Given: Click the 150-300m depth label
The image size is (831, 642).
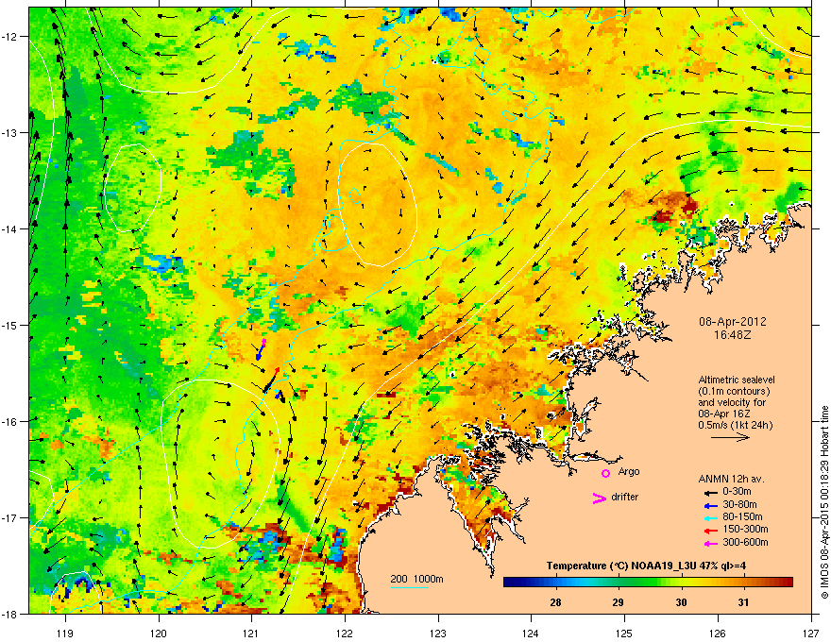Looking at the screenshot, I should coord(745,529).
